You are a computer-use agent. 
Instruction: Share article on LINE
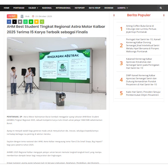(31, 21)
